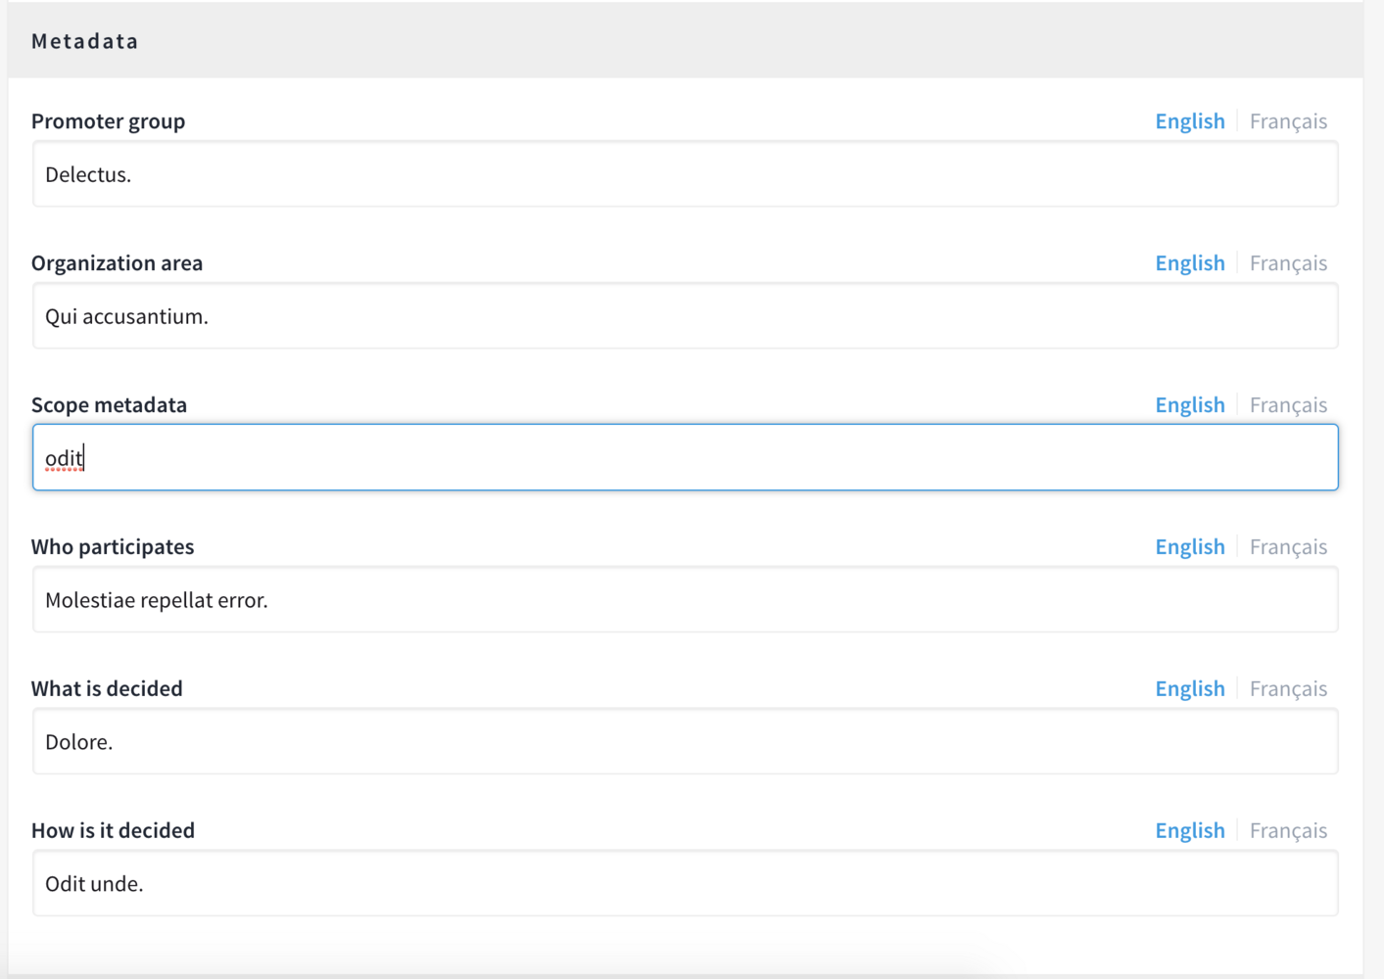
Task: Switch Who participates to Français
Action: click(x=1287, y=547)
